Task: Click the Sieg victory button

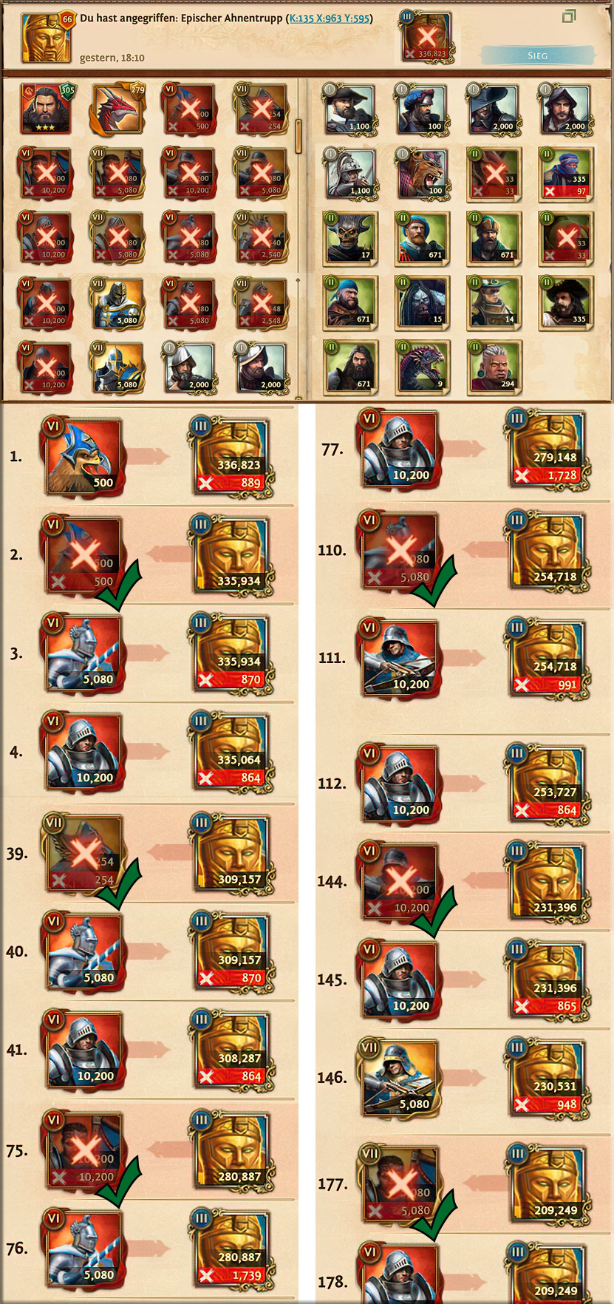Action: click(537, 55)
